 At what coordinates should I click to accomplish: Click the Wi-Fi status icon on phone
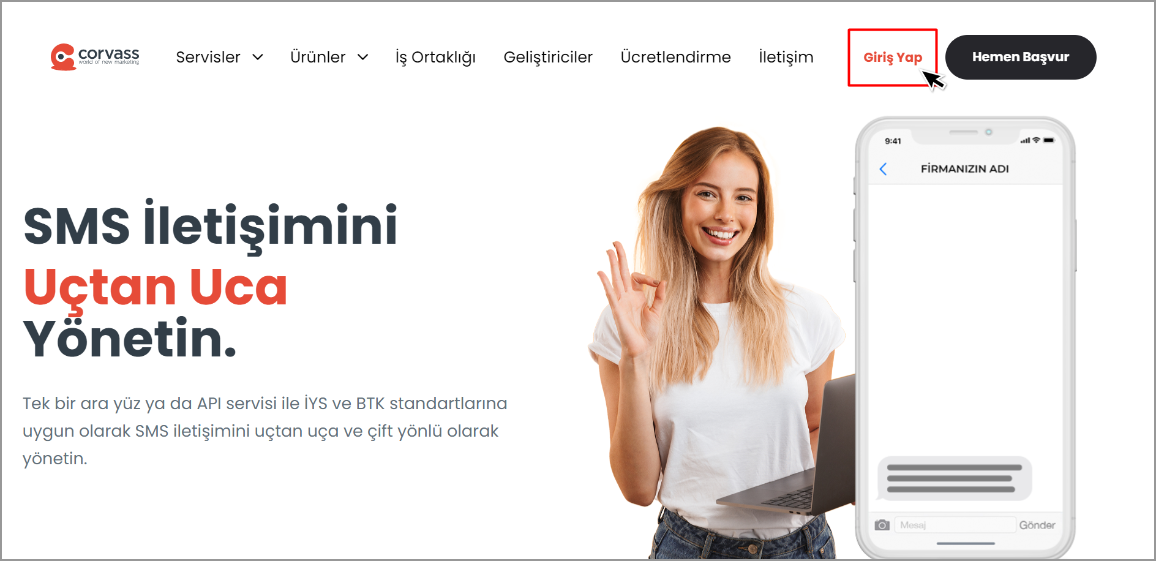(x=1036, y=140)
